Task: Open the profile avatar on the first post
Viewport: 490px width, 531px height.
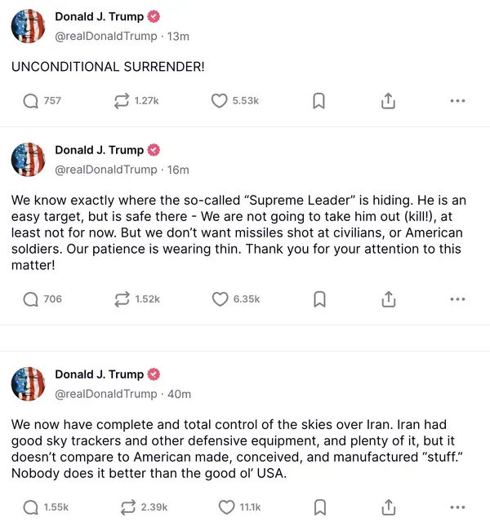Action: pyautogui.click(x=28, y=26)
